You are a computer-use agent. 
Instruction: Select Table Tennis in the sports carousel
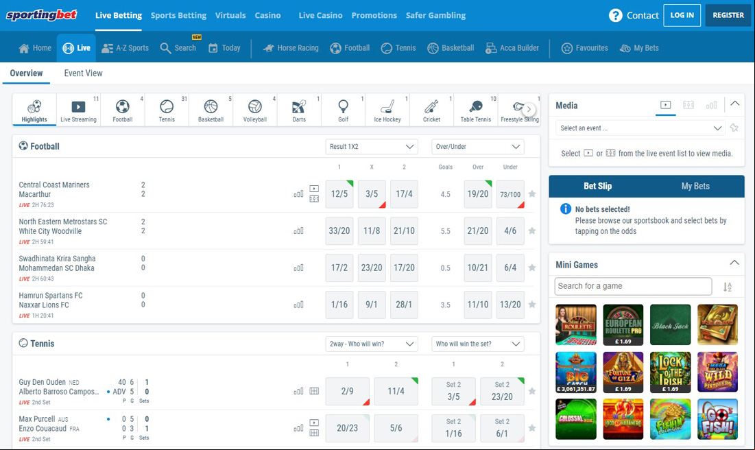click(476, 110)
